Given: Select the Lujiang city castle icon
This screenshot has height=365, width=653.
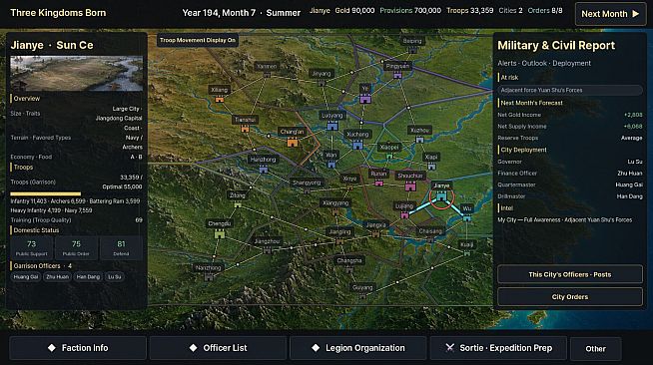Looking at the screenshot, I should tap(404, 215).
